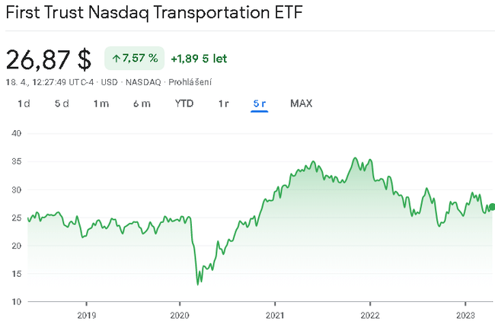This screenshot has height=321, width=495.
Task: Show the MAX history tab
Action: (x=301, y=103)
